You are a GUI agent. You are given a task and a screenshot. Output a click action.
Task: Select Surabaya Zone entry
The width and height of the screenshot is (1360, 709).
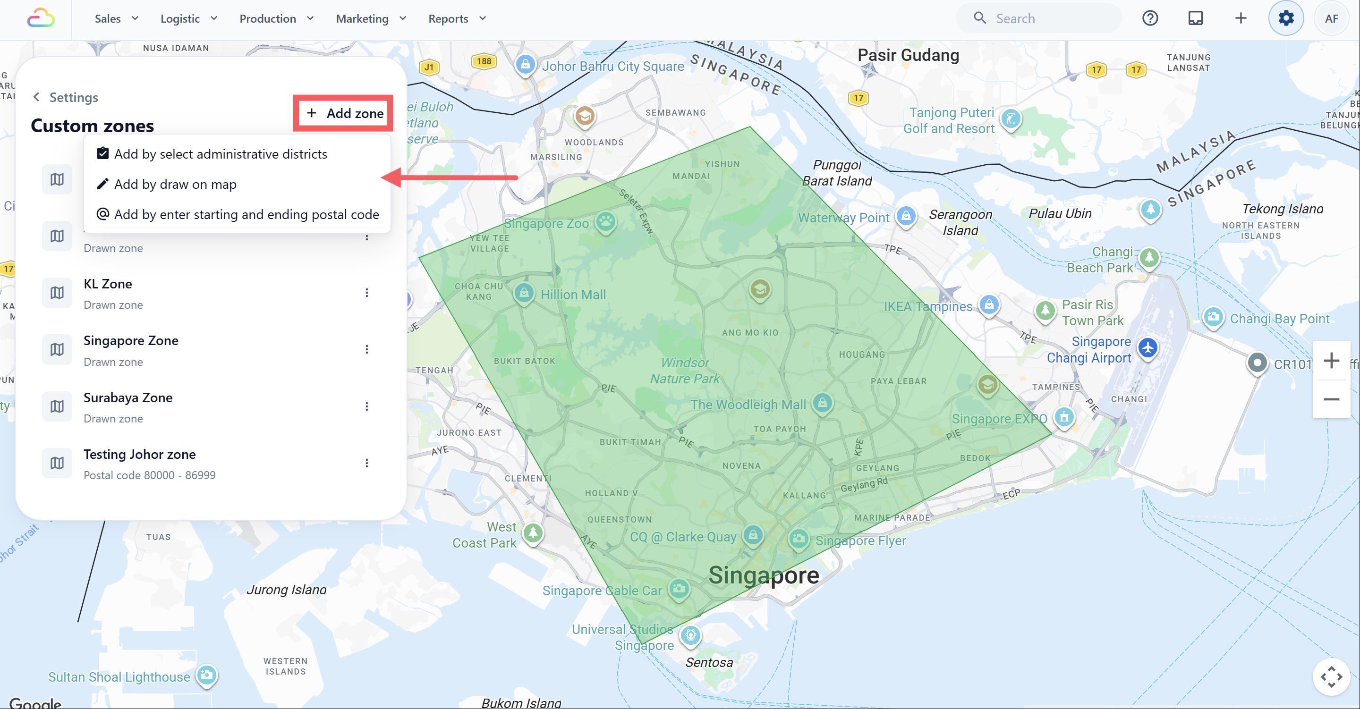pyautogui.click(x=211, y=406)
